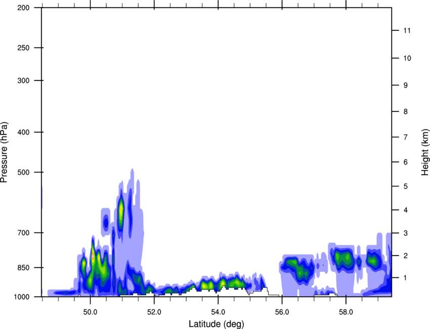Screen dimensions: 430x329
Task: Select the 200 pressure tick label
Action: 23,8
